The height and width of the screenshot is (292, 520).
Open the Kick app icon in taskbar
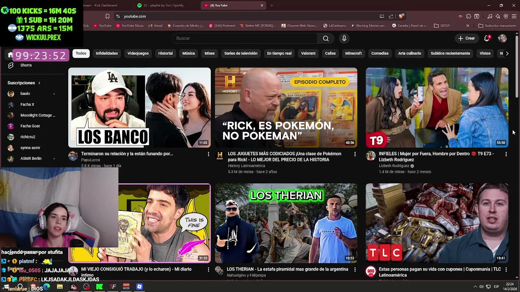tap(100, 287)
